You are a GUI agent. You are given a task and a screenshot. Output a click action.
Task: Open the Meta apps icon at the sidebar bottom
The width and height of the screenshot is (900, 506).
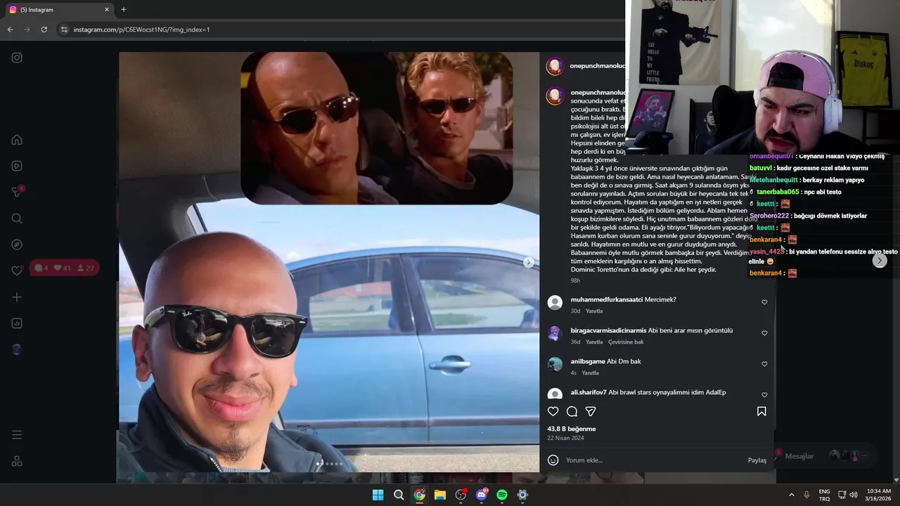(x=17, y=461)
